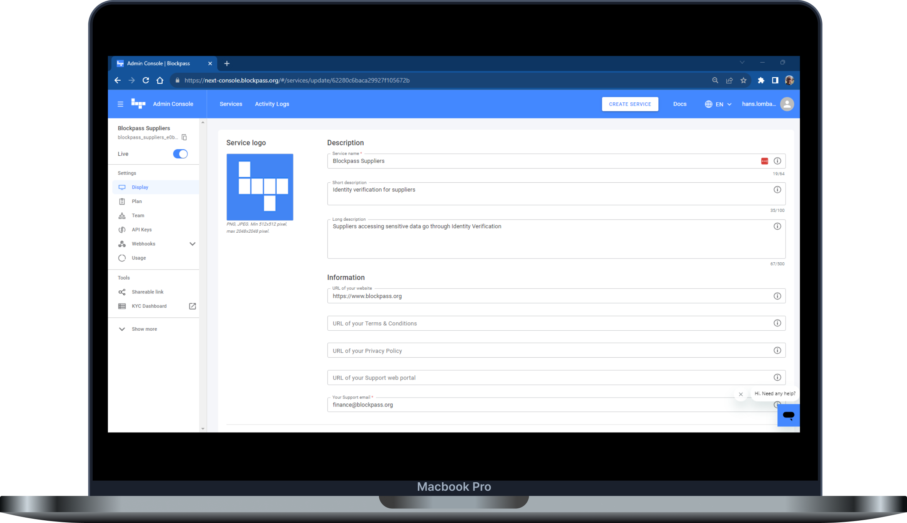This screenshot has width=907, height=523.
Task: Show info for Long description field
Action: (777, 227)
